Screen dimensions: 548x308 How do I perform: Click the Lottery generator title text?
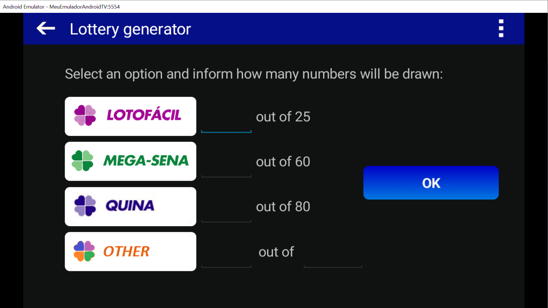click(130, 29)
